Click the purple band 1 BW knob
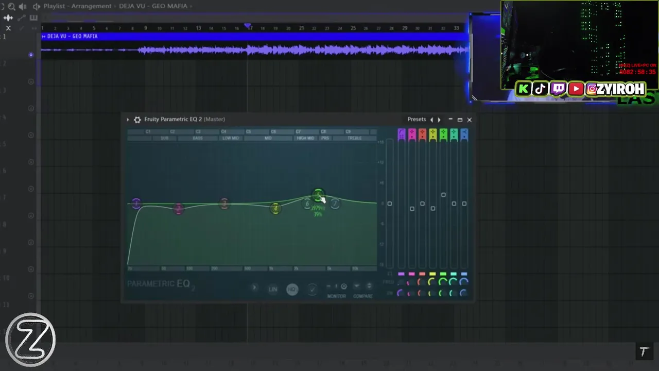The image size is (659, 371). click(400, 293)
